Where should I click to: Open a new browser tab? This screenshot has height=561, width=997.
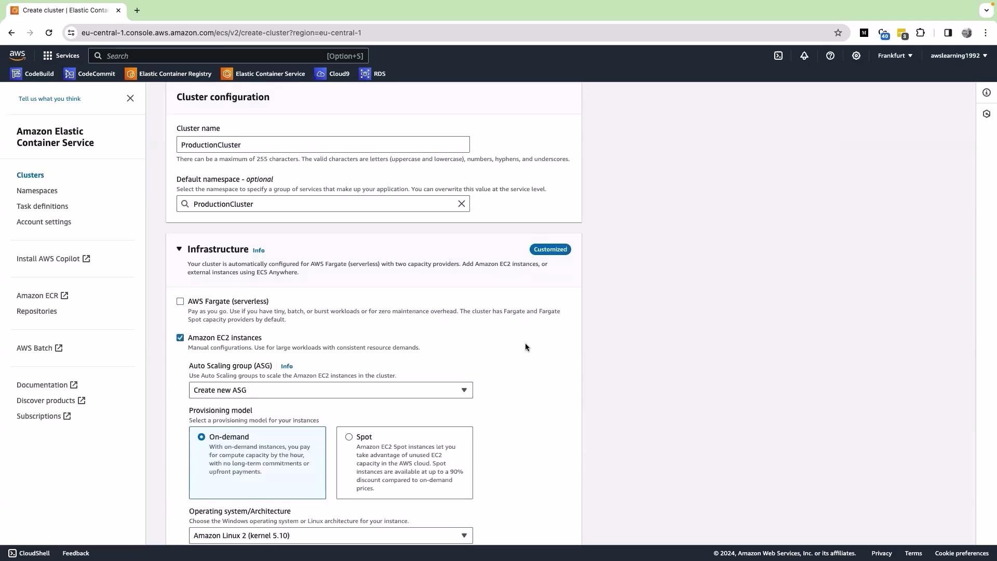(137, 10)
